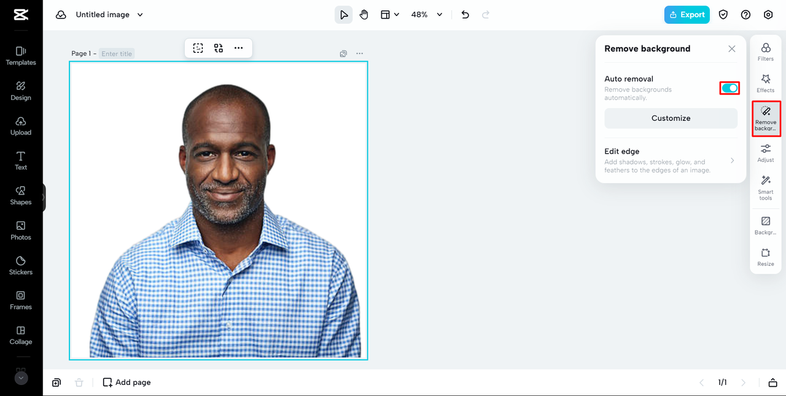Click the Page 1 title input field
Image resolution: width=786 pixels, height=396 pixels.
tap(117, 54)
